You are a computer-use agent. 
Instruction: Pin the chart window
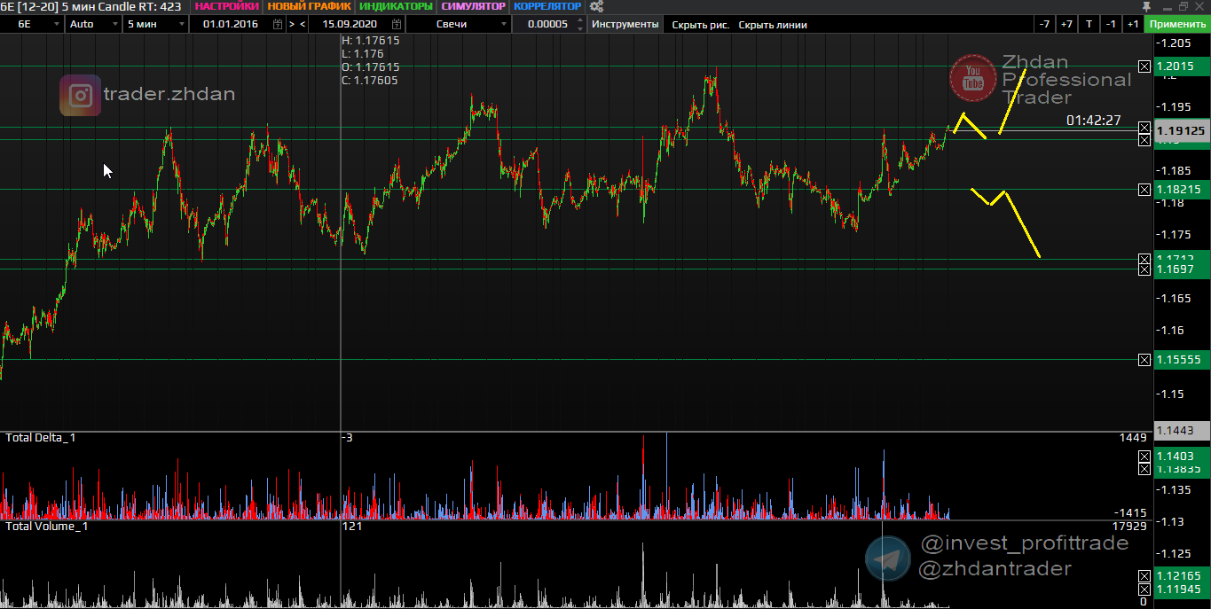coord(1145,6)
